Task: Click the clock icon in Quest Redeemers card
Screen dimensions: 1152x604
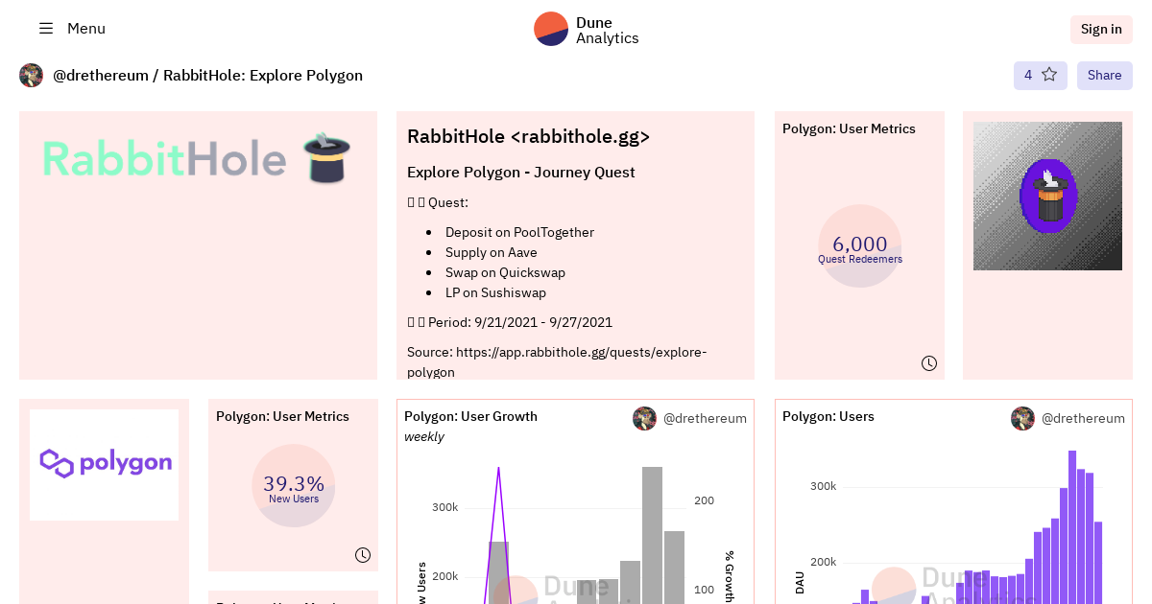Action: [929, 363]
